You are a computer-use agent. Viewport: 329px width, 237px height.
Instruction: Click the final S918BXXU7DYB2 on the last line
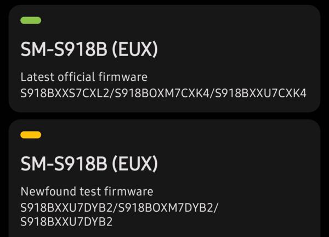pos(66,222)
